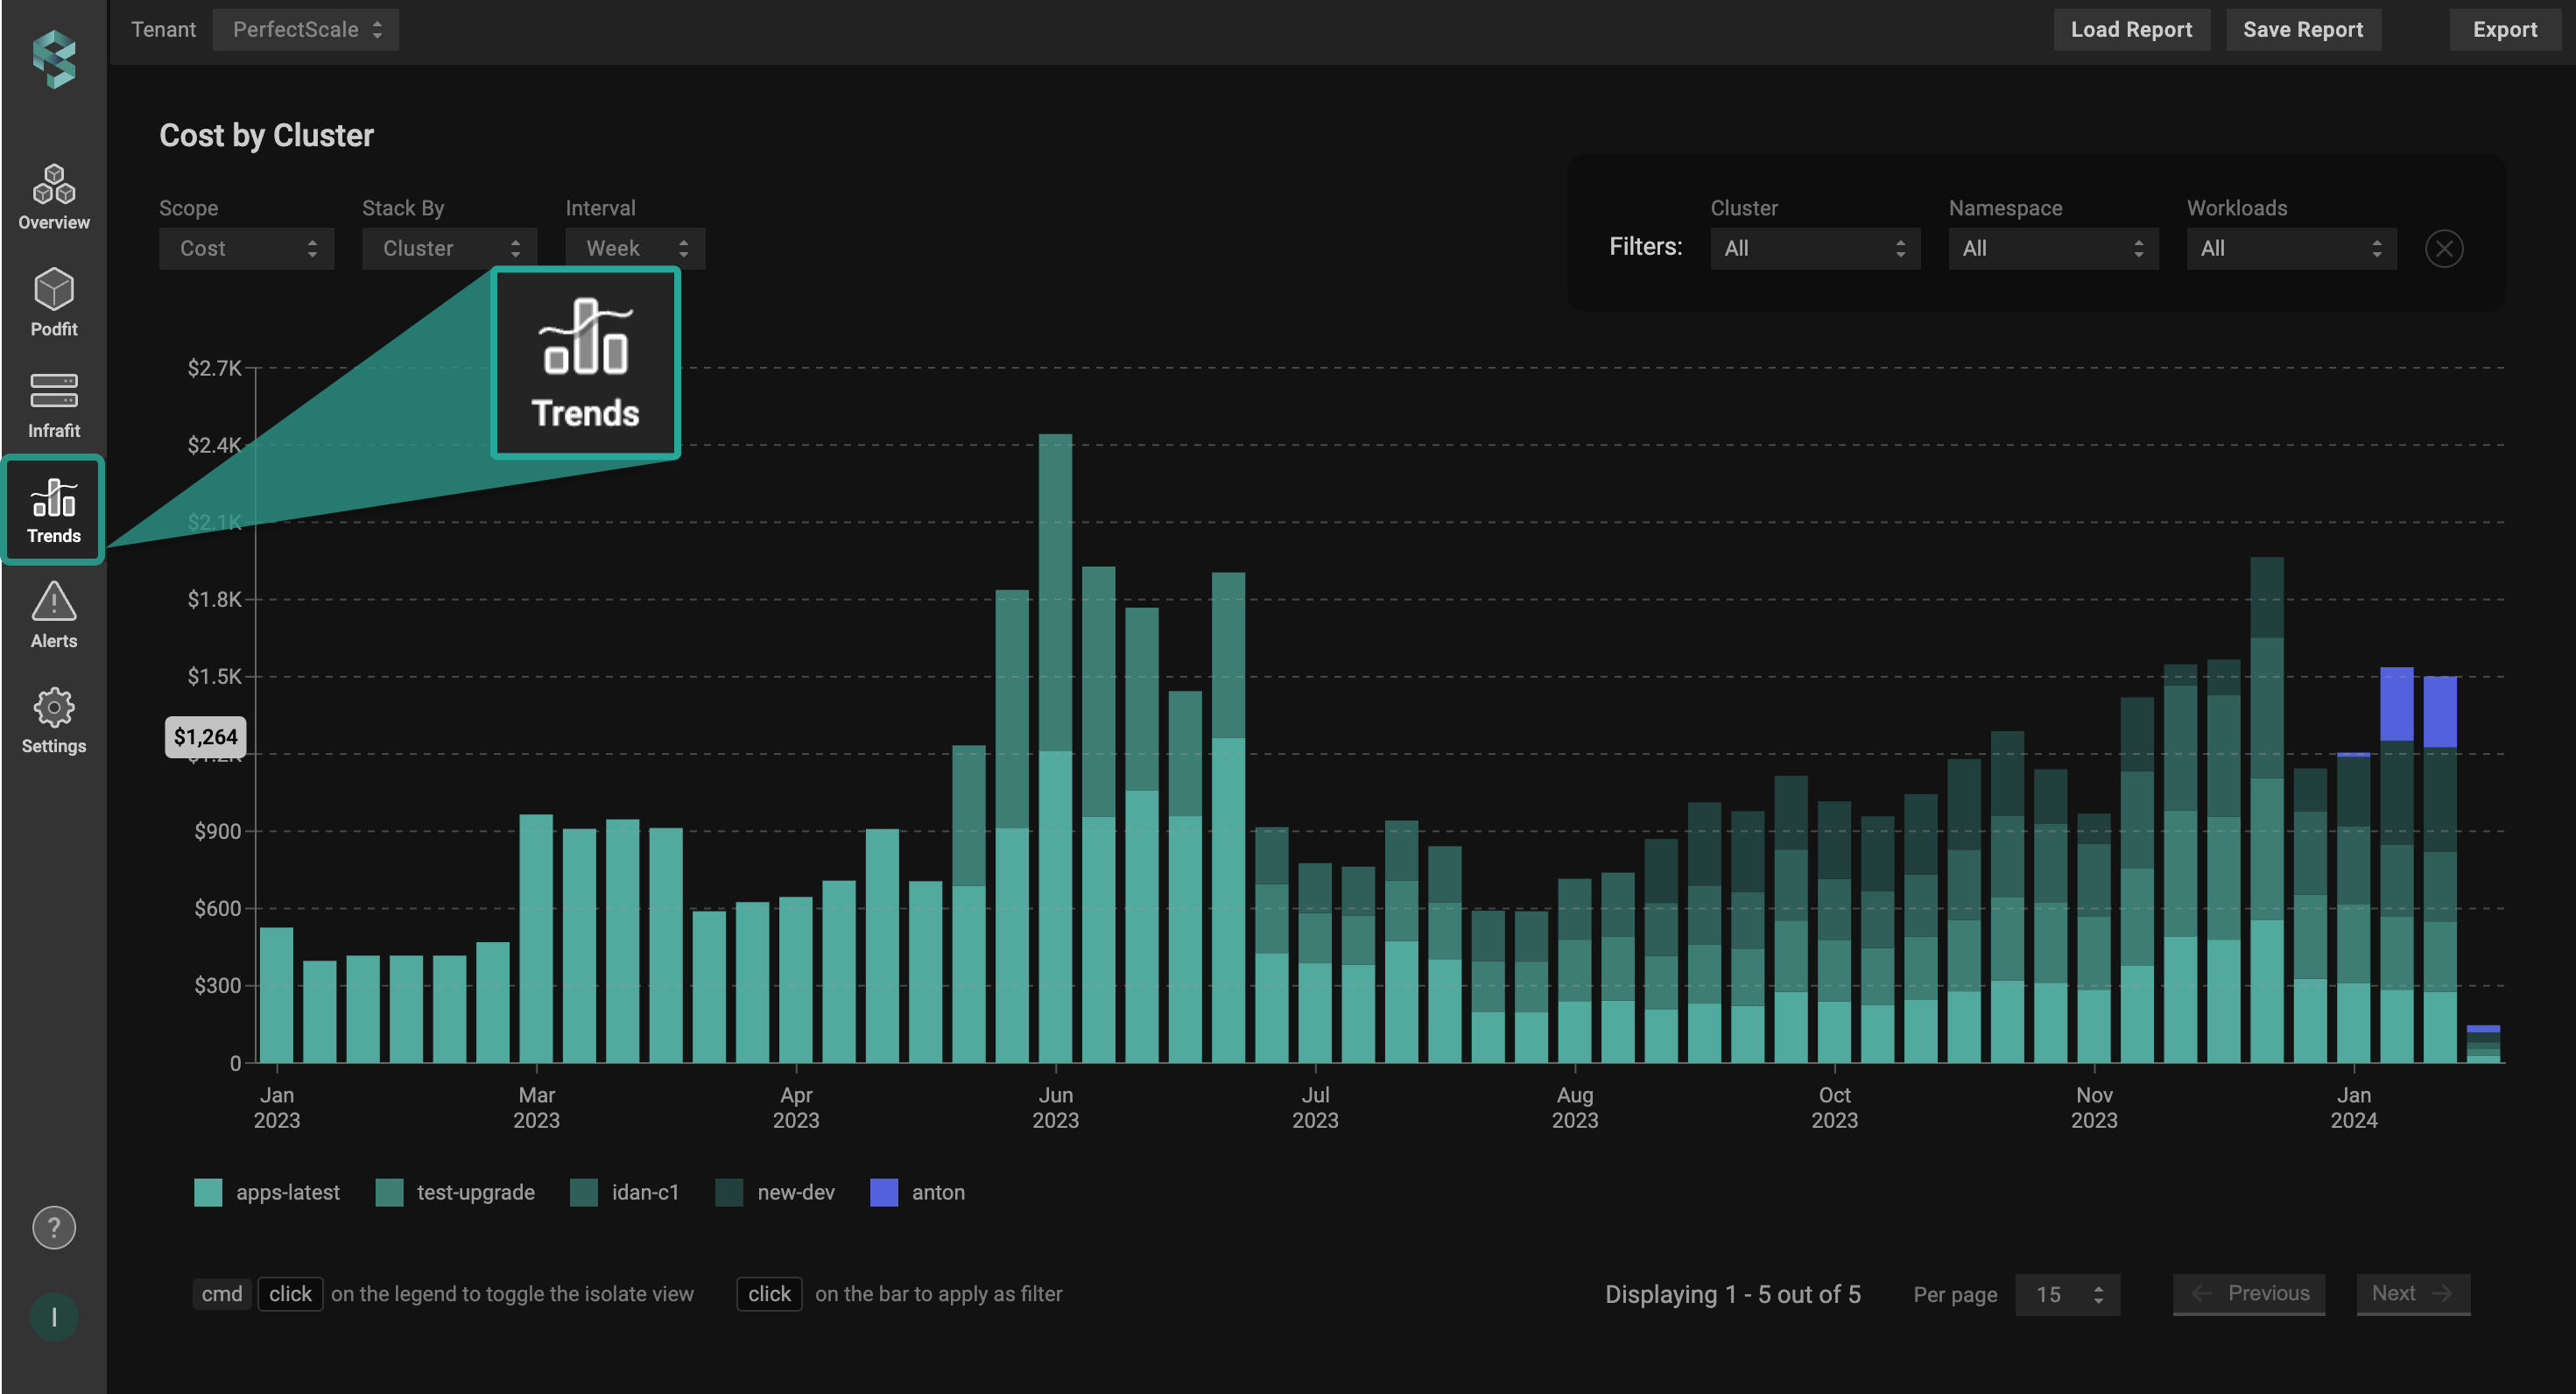Click the Load Report button

[2131, 29]
